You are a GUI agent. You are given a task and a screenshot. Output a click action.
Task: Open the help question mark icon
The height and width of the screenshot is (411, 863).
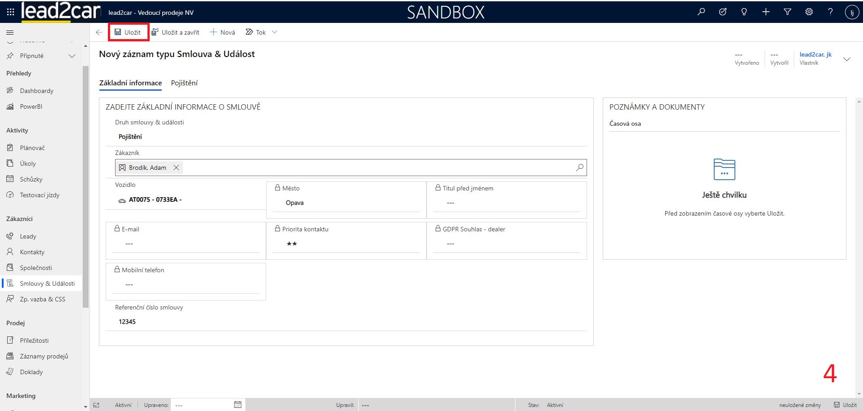(x=830, y=12)
